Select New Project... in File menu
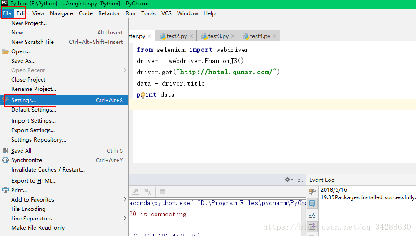Viewport: 416px width, 236px height. click(x=65, y=23)
